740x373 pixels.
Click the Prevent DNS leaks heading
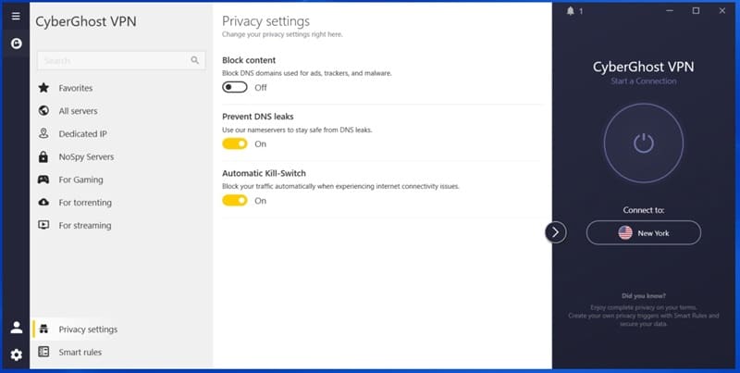coord(258,117)
